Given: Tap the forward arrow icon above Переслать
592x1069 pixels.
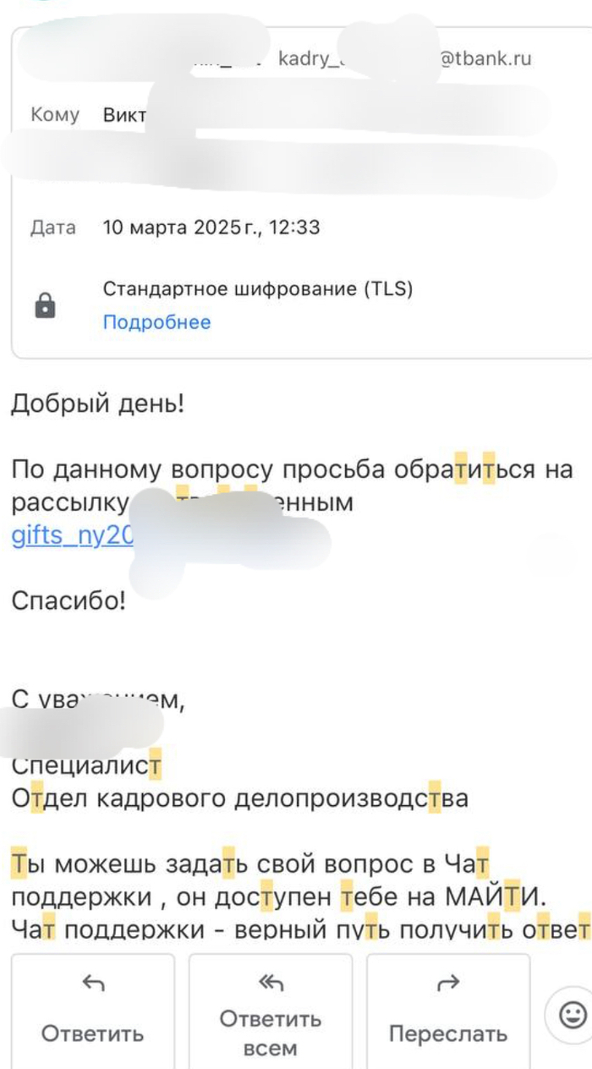Looking at the screenshot, I should pyautogui.click(x=448, y=983).
